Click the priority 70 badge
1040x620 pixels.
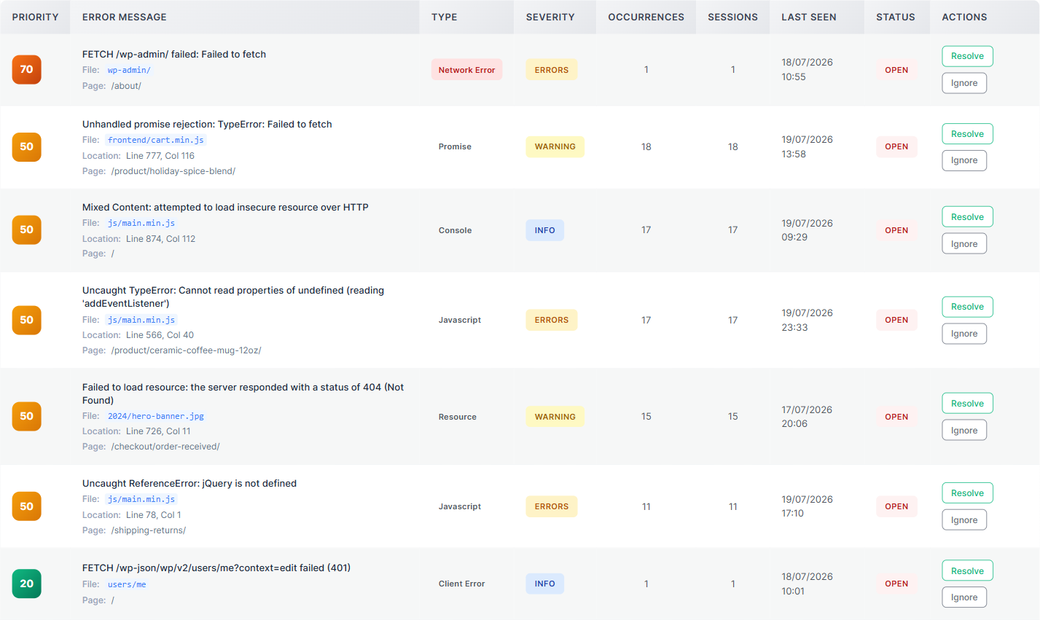click(27, 69)
